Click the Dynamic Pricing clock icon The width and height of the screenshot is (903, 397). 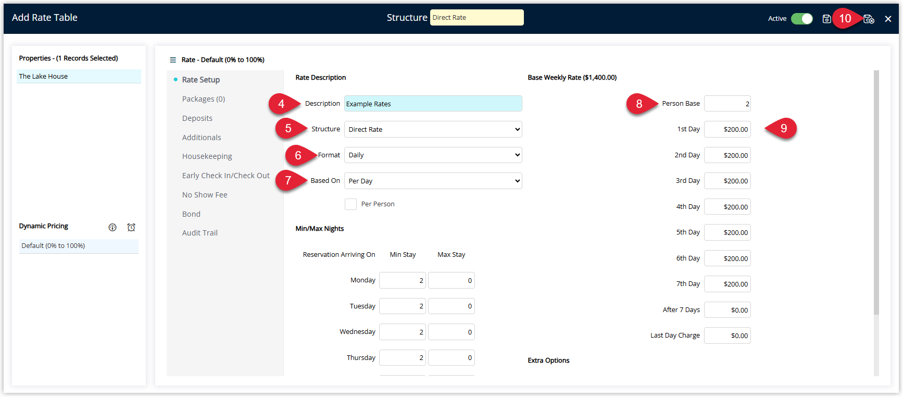point(131,227)
